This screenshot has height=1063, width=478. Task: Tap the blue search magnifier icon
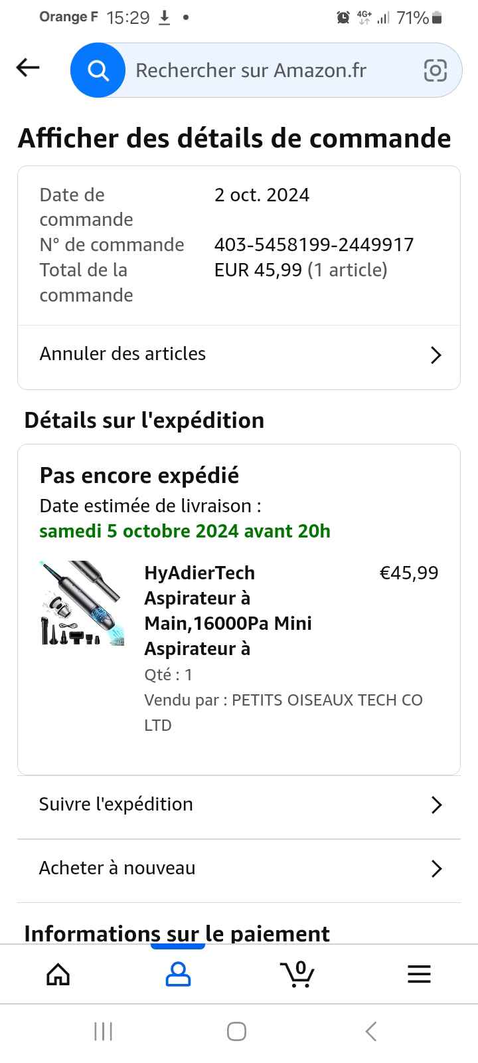(98, 70)
